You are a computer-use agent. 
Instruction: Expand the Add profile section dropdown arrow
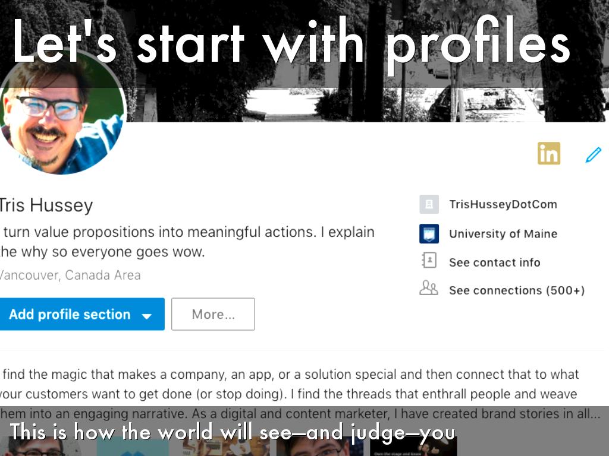[x=146, y=315]
